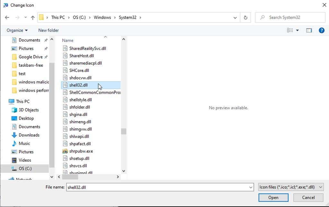Select shrpubw.exe application file
Screen dimensions: 329x207
78,151
